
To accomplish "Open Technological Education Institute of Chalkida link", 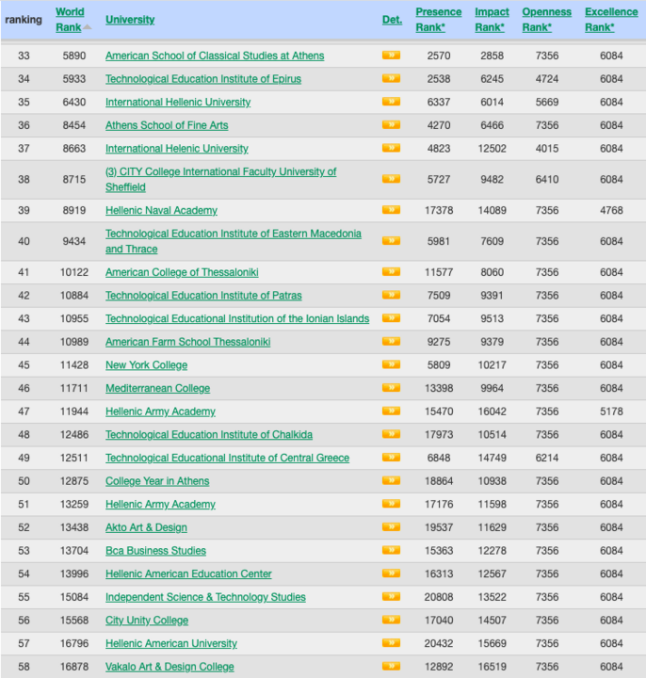I will point(209,435).
